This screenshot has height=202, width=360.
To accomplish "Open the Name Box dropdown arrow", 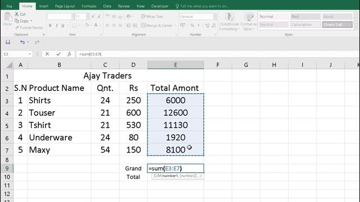I will click(x=30, y=54).
